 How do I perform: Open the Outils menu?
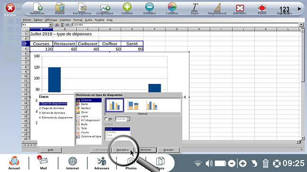tap(88, 20)
